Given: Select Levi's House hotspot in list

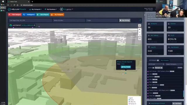Looking at the screenshot, I should 165,71.
